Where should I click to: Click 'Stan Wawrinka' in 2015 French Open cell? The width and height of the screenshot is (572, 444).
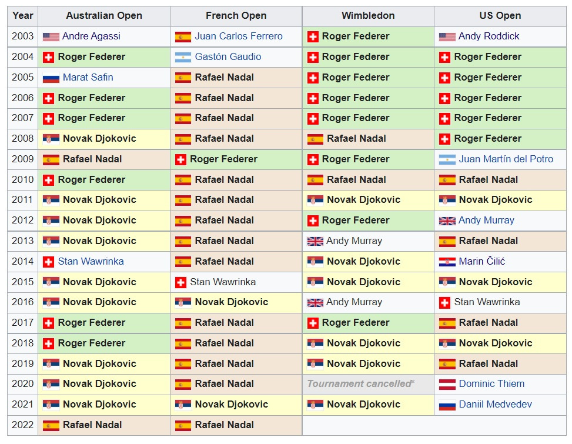223,282
